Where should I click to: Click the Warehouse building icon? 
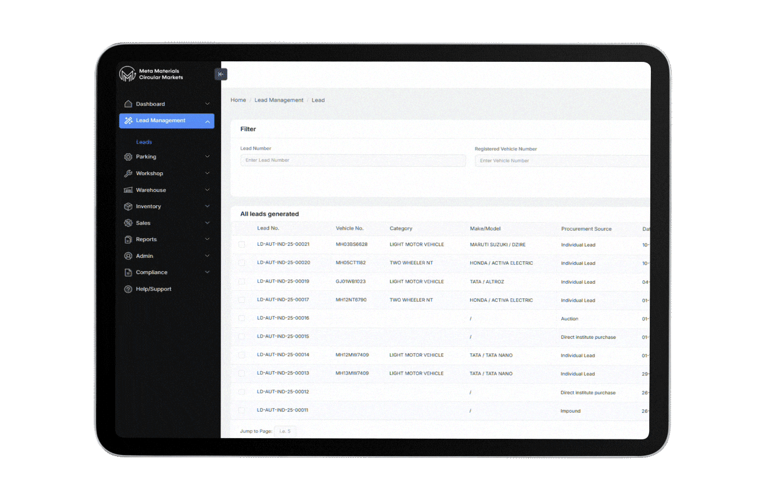coord(128,190)
